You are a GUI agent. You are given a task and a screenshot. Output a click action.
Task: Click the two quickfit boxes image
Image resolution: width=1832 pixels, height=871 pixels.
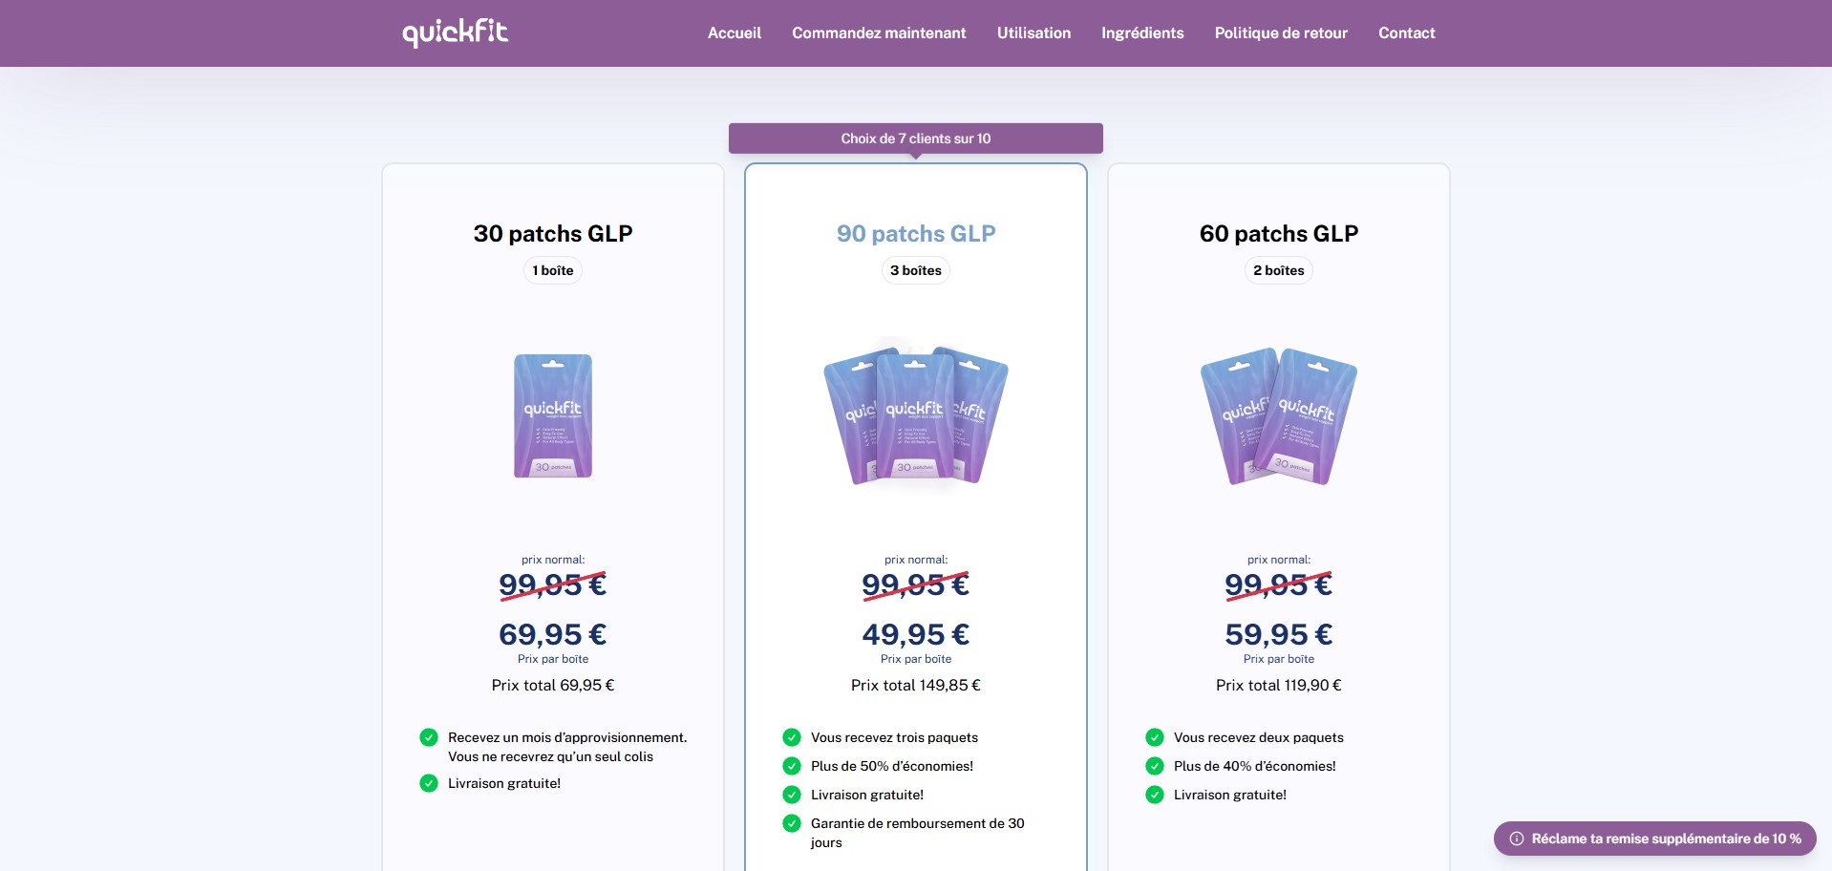pyautogui.click(x=1279, y=416)
